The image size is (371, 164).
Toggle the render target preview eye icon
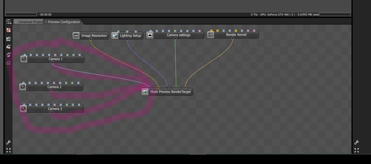9,39
